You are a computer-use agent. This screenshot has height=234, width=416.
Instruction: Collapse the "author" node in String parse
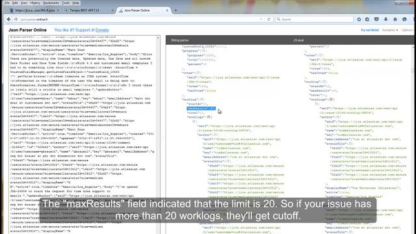click(215, 135)
